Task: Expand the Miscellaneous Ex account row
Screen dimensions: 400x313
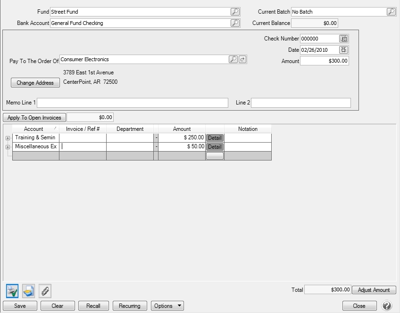Action: click(x=8, y=147)
